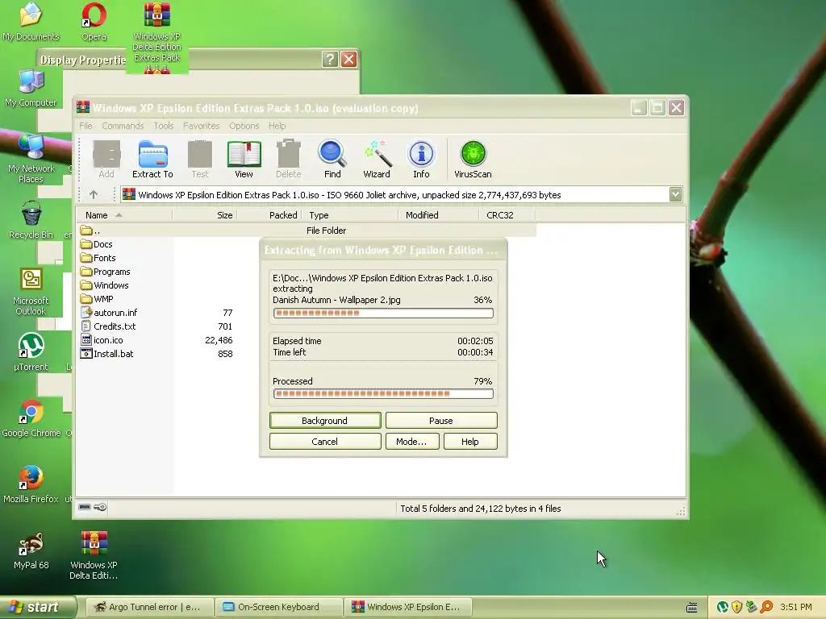Select the My Computer desktop icon
The image size is (826, 619).
click(31, 88)
